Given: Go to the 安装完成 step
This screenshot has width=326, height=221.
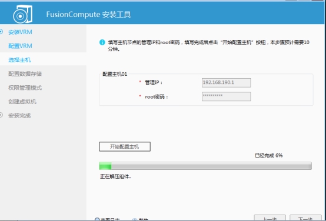Looking at the screenshot, I should tap(19, 115).
